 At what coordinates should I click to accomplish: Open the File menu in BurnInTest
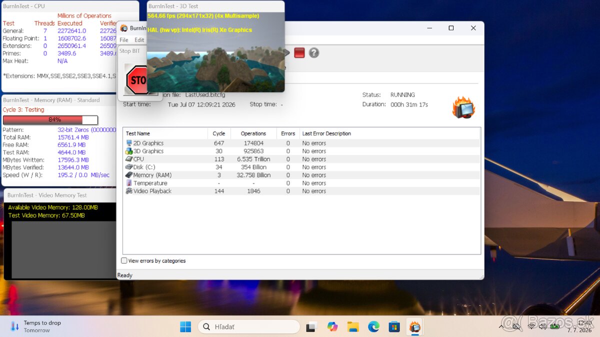point(123,40)
